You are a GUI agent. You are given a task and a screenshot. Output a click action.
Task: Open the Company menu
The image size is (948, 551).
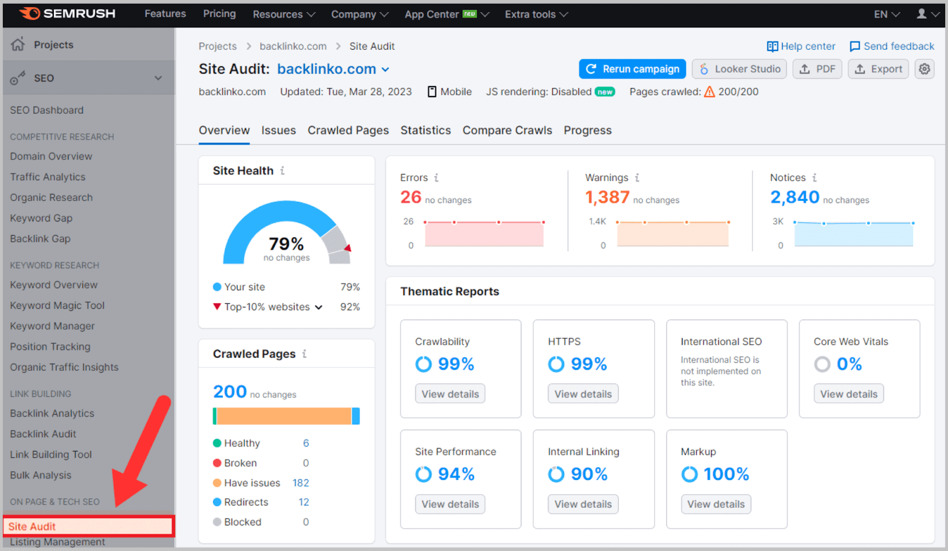pyautogui.click(x=360, y=14)
